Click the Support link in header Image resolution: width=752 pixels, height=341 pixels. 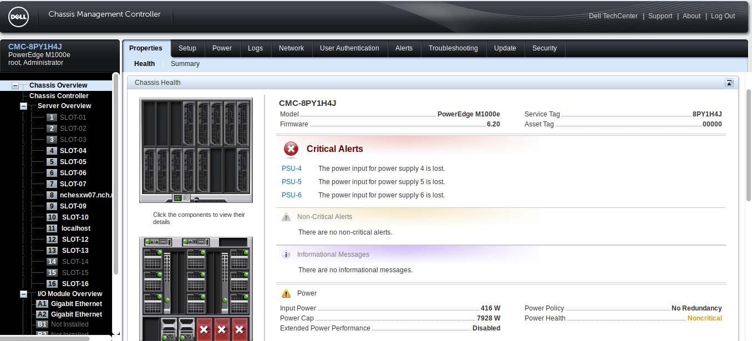tap(660, 16)
